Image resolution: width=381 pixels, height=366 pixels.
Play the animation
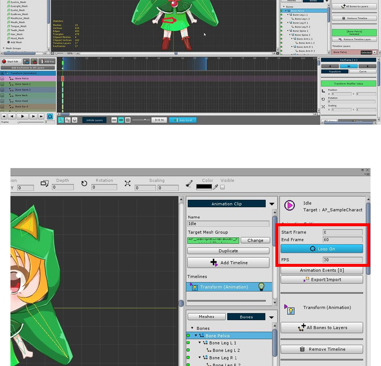[22, 117]
